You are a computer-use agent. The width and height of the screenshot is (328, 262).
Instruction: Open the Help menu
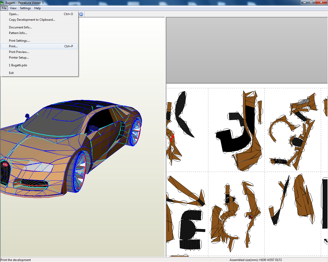tap(37, 8)
